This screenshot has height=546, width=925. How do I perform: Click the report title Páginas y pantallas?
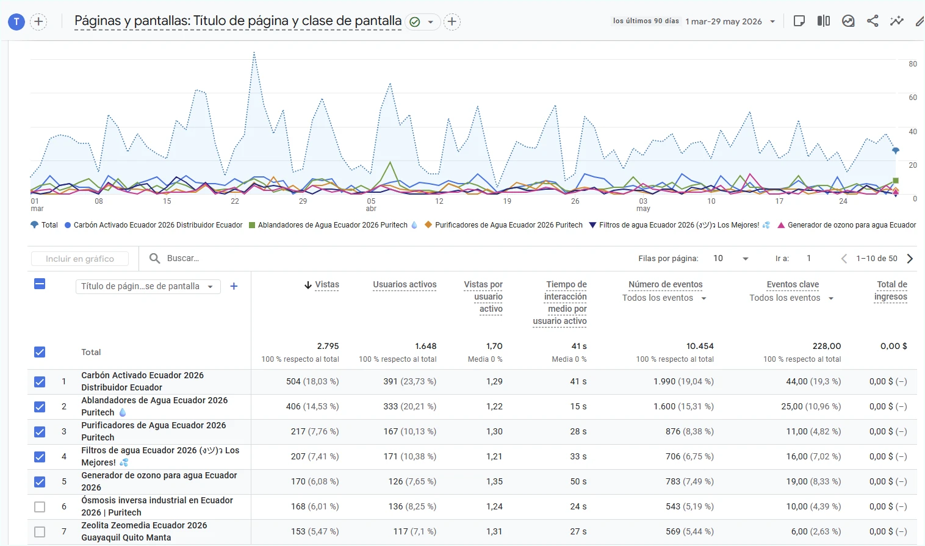coord(238,21)
